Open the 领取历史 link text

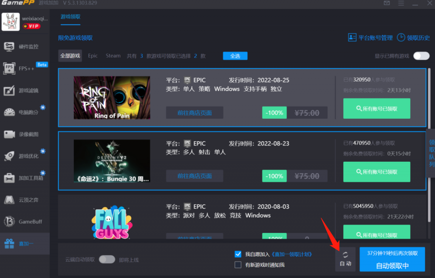418,38
